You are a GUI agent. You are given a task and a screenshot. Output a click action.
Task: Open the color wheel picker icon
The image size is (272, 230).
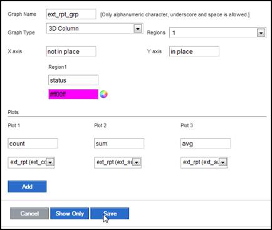(x=103, y=94)
